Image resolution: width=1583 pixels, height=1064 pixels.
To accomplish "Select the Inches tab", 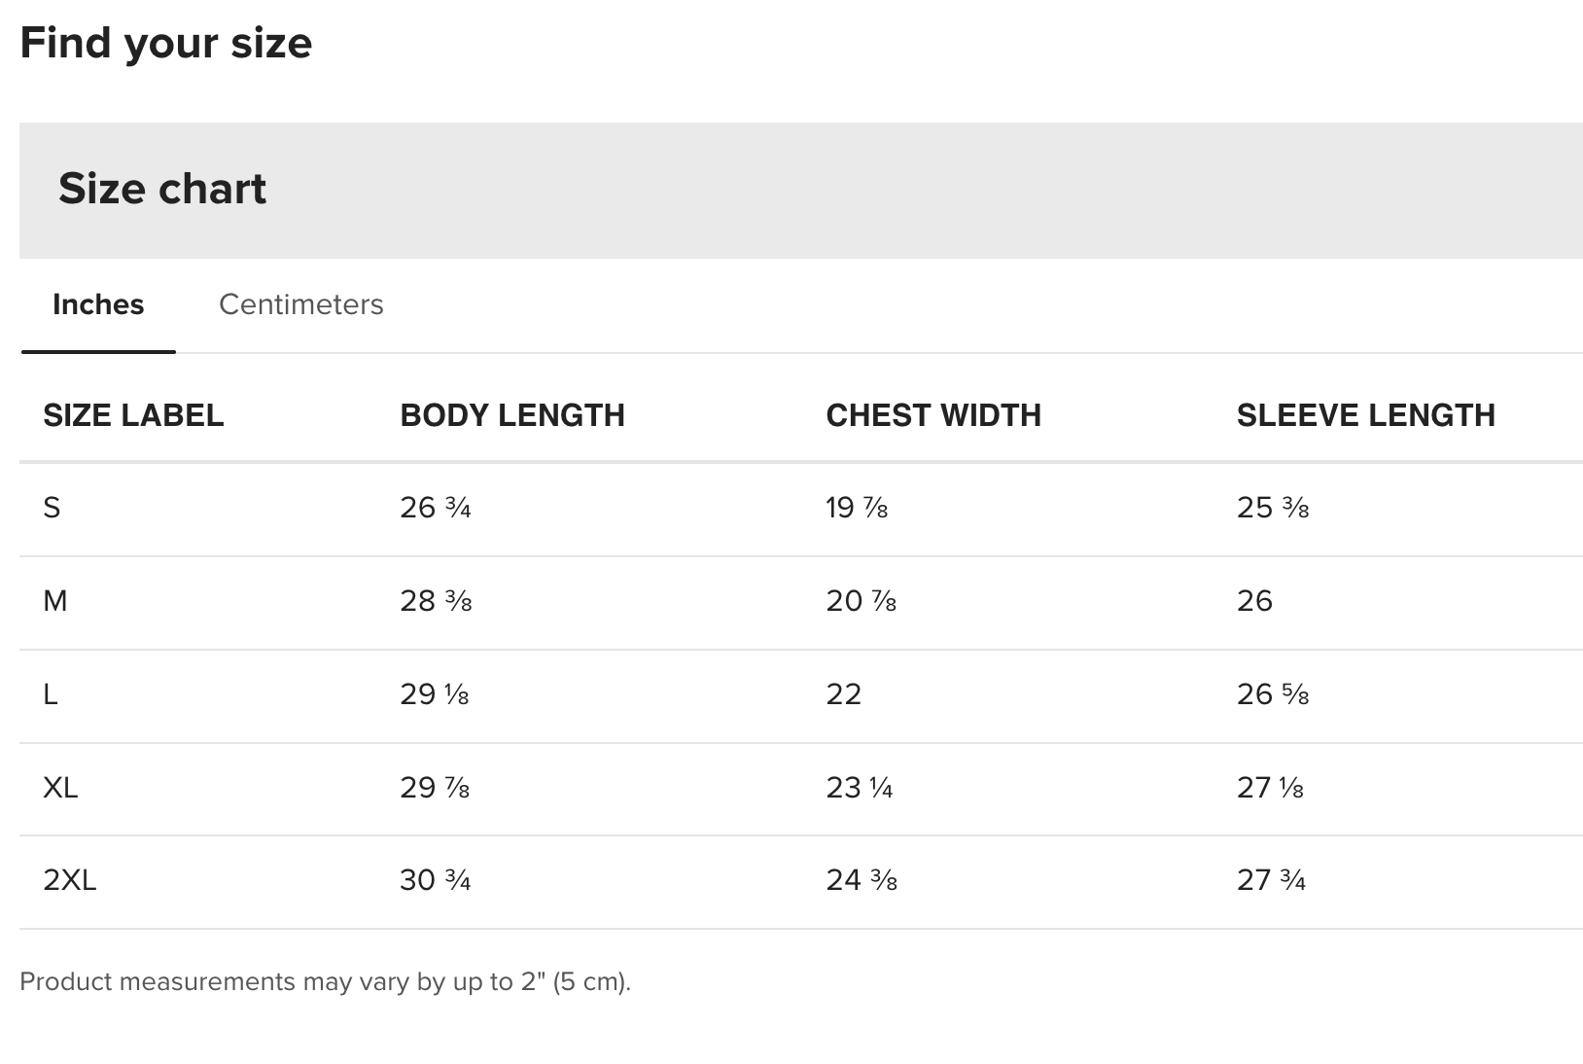I will pos(98,304).
